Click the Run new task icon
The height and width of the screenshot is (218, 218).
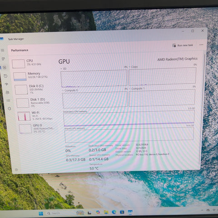click(174, 45)
